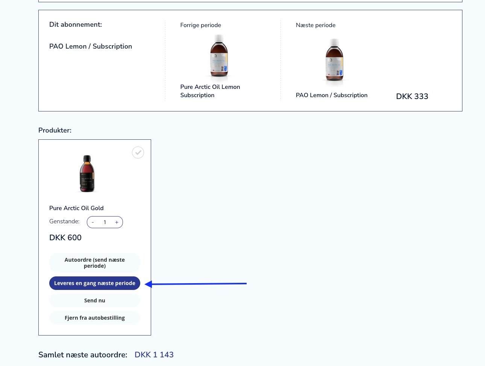Click PAO Lemon / Subscription under Næste periode
485x366 pixels.
pos(332,95)
